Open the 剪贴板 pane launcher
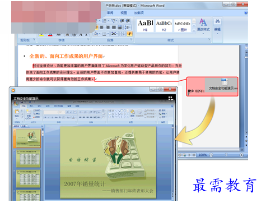The height and width of the screenshot is (203, 261). point(34,40)
